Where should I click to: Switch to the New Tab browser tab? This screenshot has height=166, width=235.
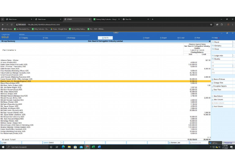point(135,19)
